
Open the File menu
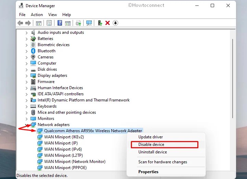22,15
